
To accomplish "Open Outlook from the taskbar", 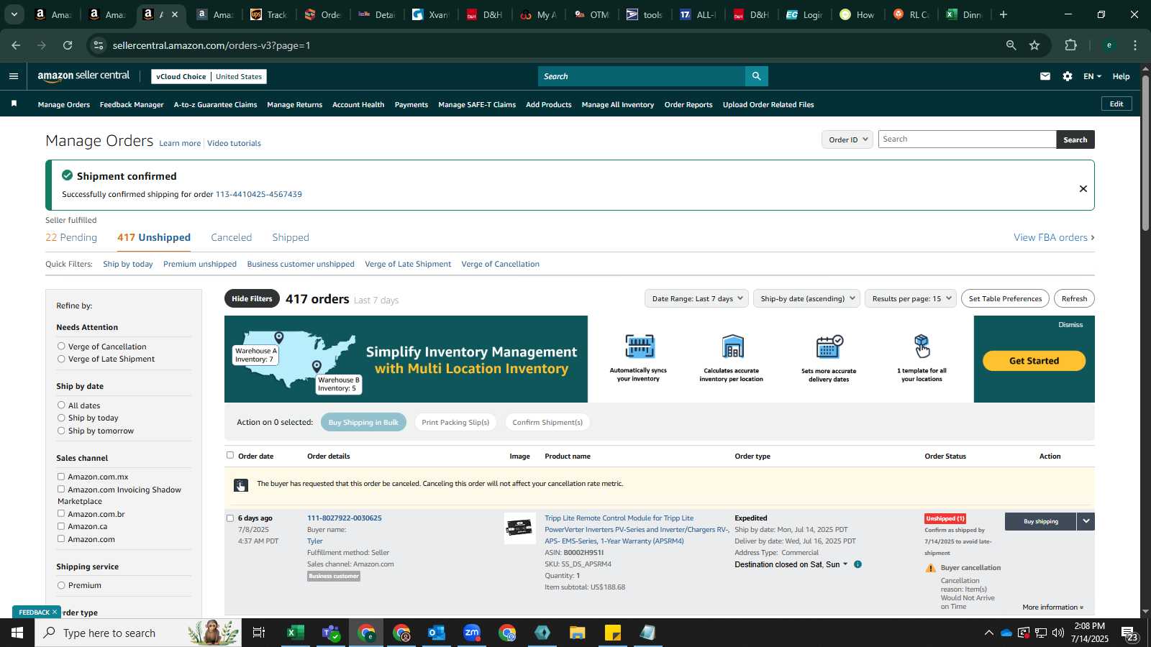I will 437,633.
